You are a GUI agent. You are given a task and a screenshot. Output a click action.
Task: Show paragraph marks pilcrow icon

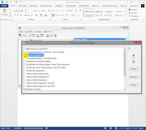tap(80, 11)
